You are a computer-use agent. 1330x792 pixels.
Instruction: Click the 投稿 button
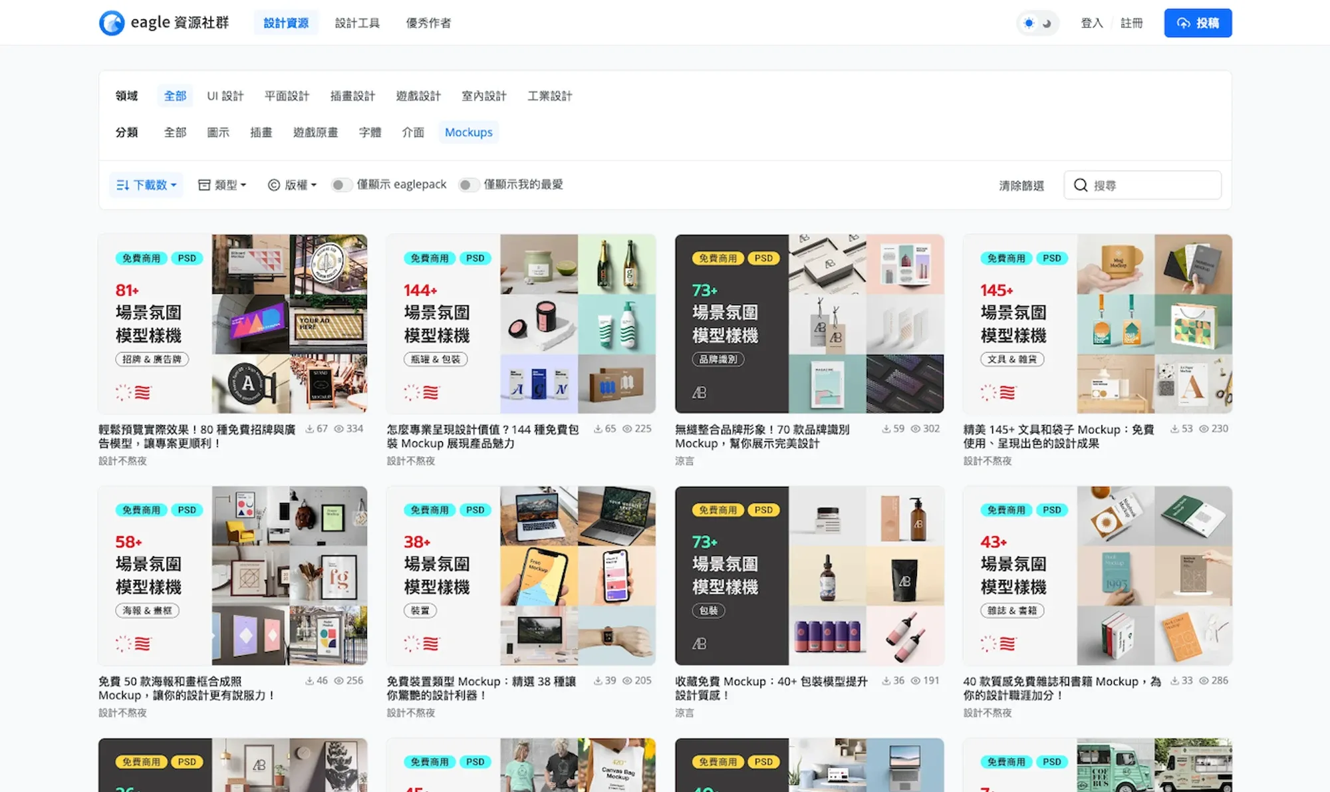tap(1198, 23)
